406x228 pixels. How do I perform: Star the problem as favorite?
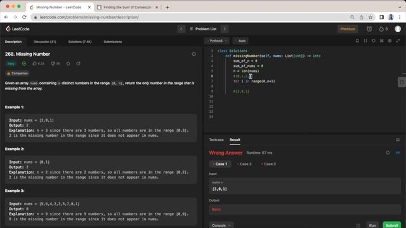68,63
